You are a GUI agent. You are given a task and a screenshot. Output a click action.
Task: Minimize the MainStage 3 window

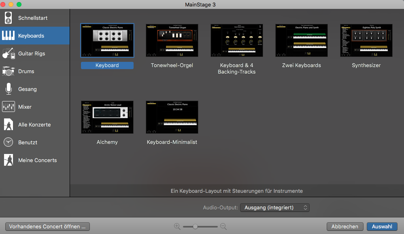[x=11, y=4]
